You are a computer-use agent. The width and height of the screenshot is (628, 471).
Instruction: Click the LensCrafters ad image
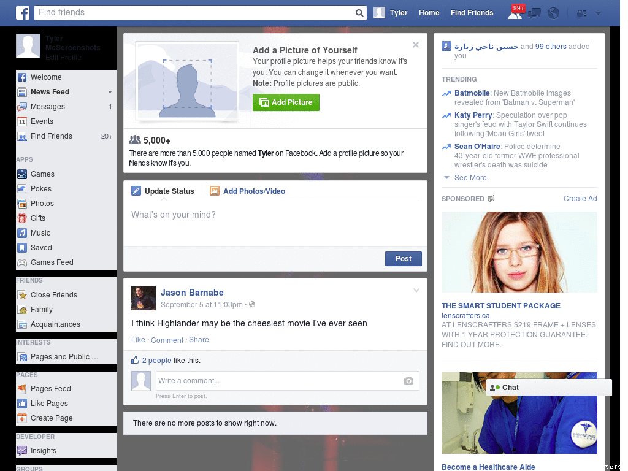tap(519, 252)
